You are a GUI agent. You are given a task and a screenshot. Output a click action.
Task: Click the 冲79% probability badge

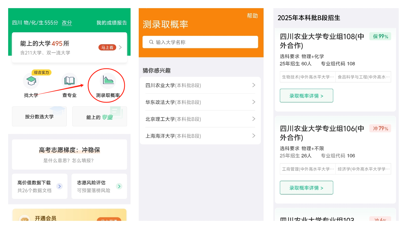(x=380, y=128)
